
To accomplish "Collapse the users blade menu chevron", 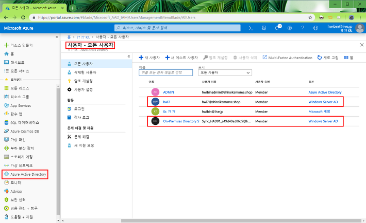I will click(128, 57).
